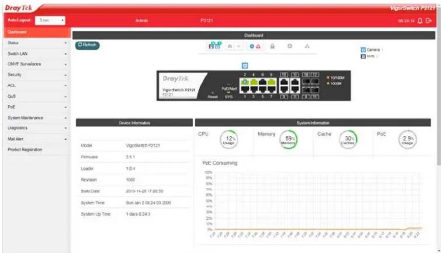This screenshot has width=441, height=253.
Task: Click the Loader row label
Action: pos(87,169)
